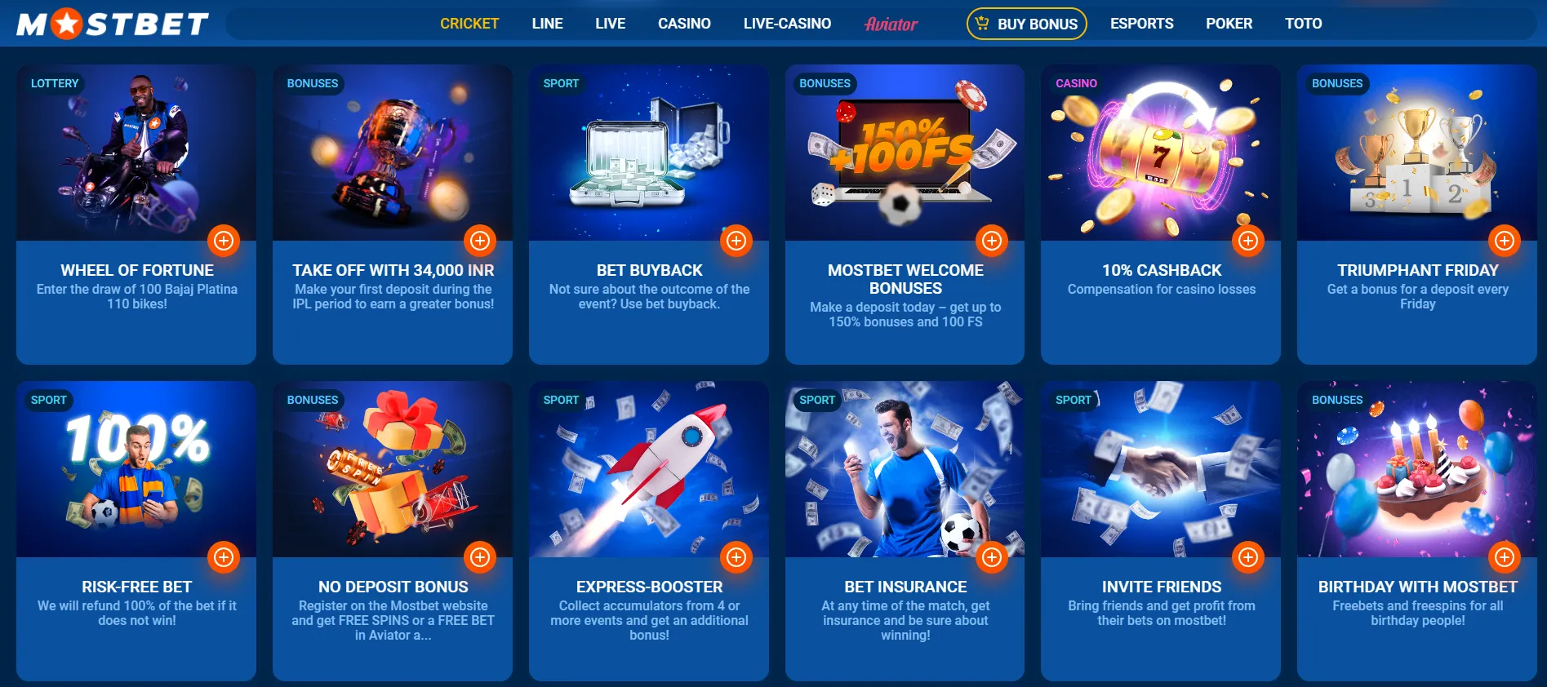
Task: Open the Aviator game link
Action: click(x=891, y=24)
